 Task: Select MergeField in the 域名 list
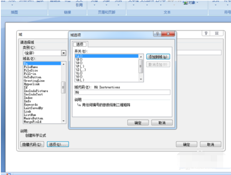pyautogui.click(x=42, y=122)
